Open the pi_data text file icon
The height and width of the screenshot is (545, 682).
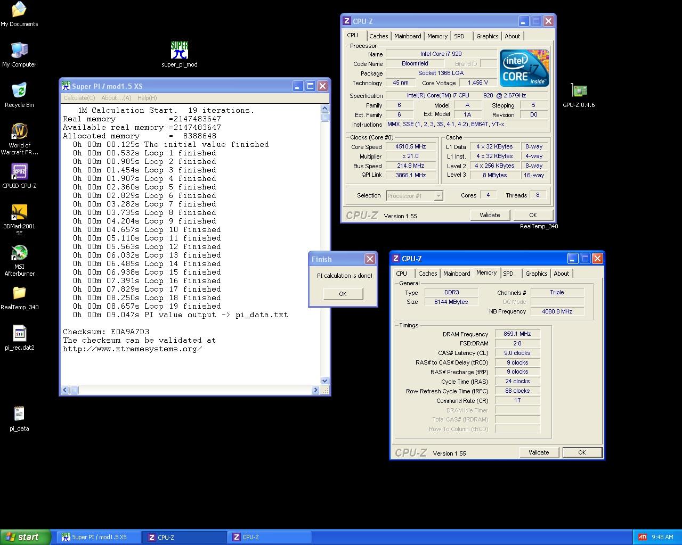click(19, 418)
